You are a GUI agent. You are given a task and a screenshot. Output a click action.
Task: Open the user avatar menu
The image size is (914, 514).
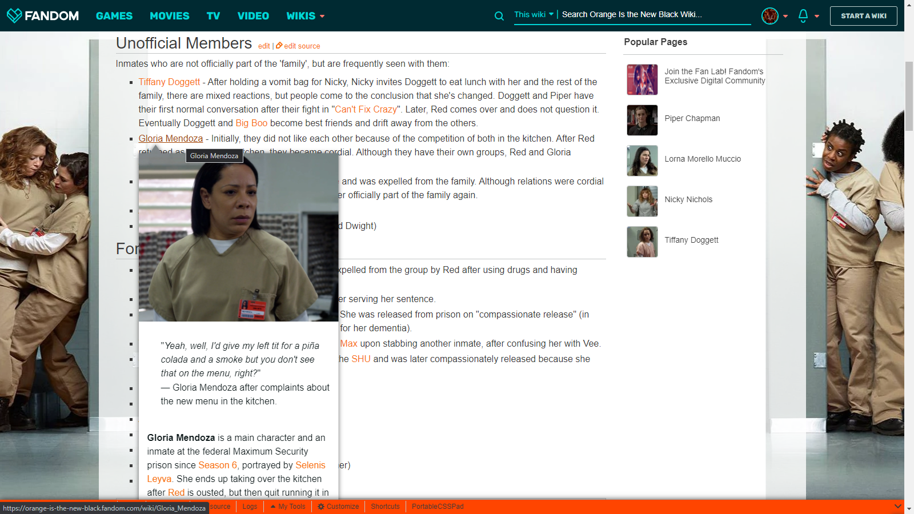(770, 16)
